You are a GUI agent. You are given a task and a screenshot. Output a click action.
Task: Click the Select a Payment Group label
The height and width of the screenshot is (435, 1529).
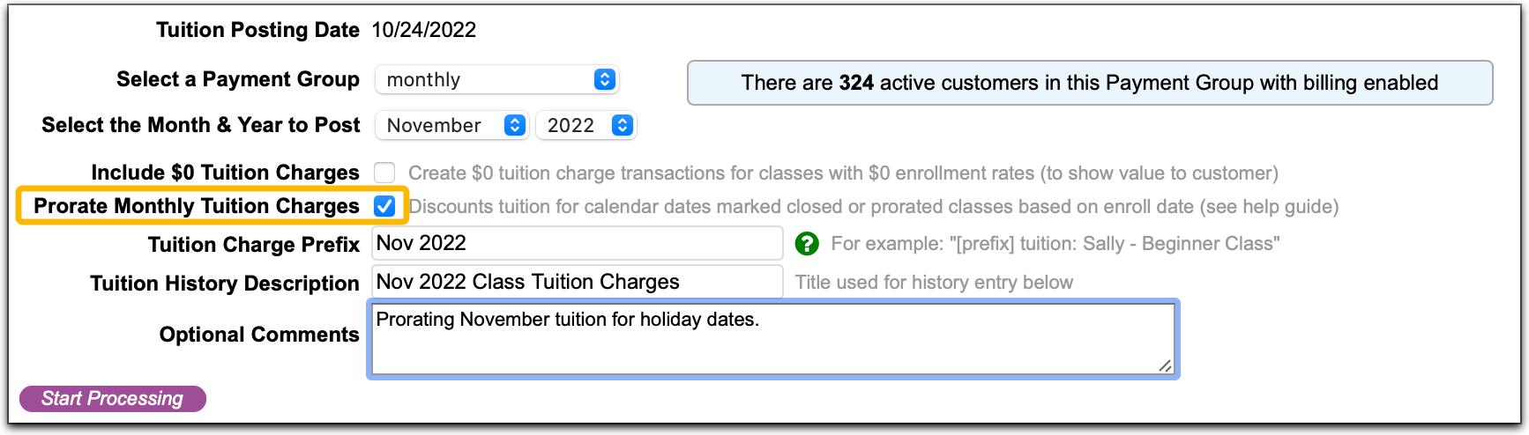(x=238, y=79)
